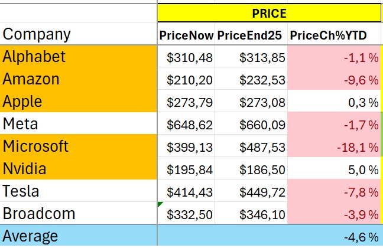Select the Tesla company cell
The image size is (383, 248).
pos(79,191)
